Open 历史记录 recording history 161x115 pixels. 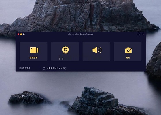[x=25, y=68]
